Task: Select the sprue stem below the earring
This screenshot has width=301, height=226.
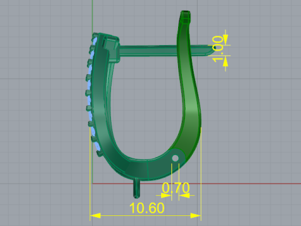Action: [x=137, y=188]
